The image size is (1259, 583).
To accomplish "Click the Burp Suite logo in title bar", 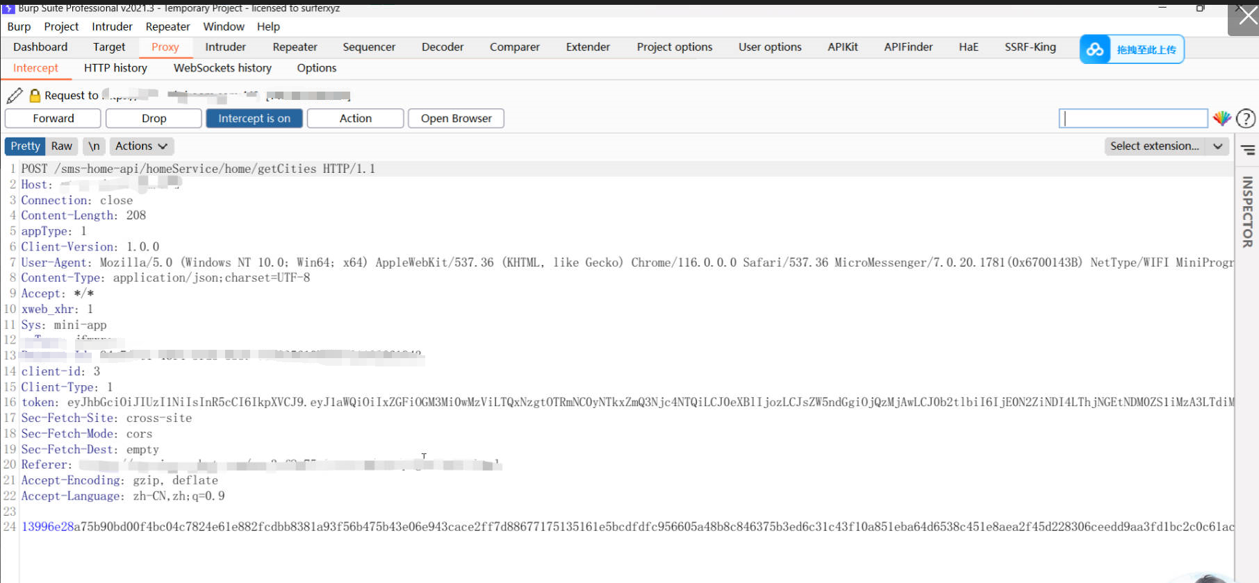I will point(8,8).
